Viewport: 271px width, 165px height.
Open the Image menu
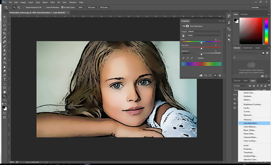pos(23,2)
